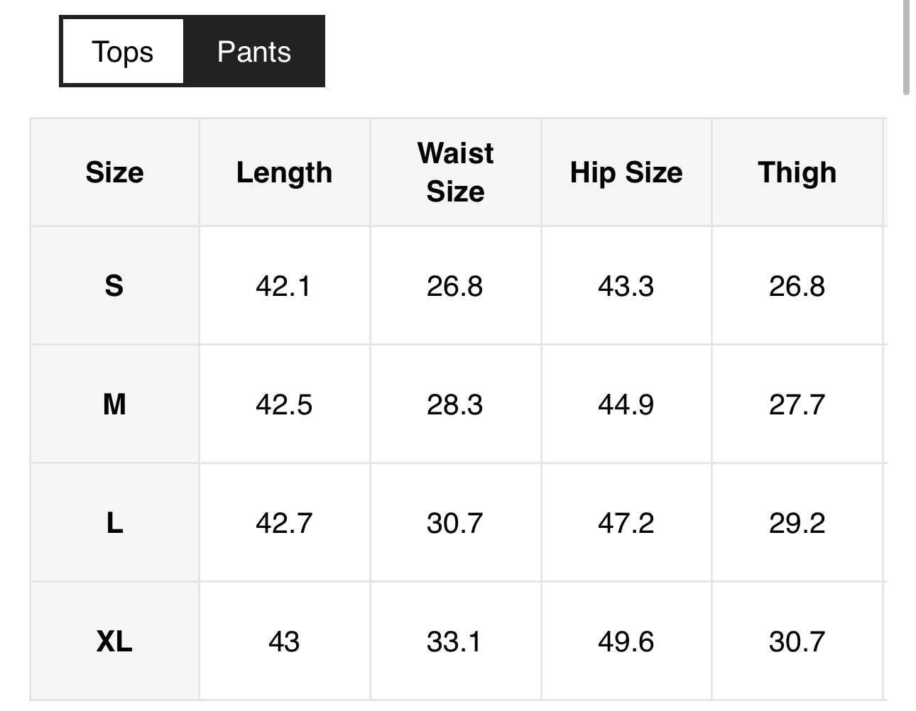Click the 30.7 thigh cell for XL
Viewport: 916px width, 711px height.
point(797,641)
